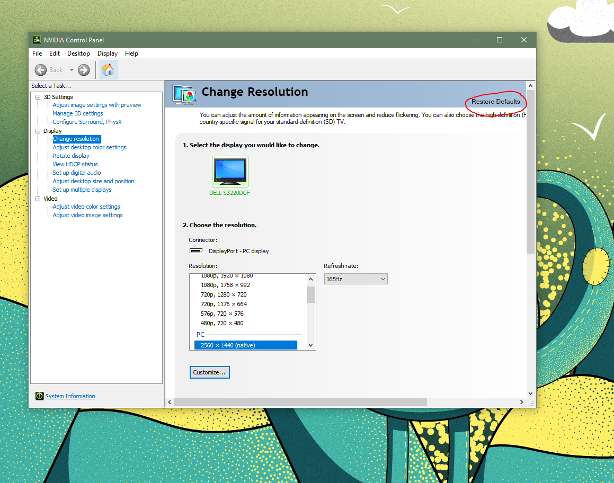Image resolution: width=614 pixels, height=483 pixels.
Task: Click the Back arrow button
Action: tap(41, 70)
